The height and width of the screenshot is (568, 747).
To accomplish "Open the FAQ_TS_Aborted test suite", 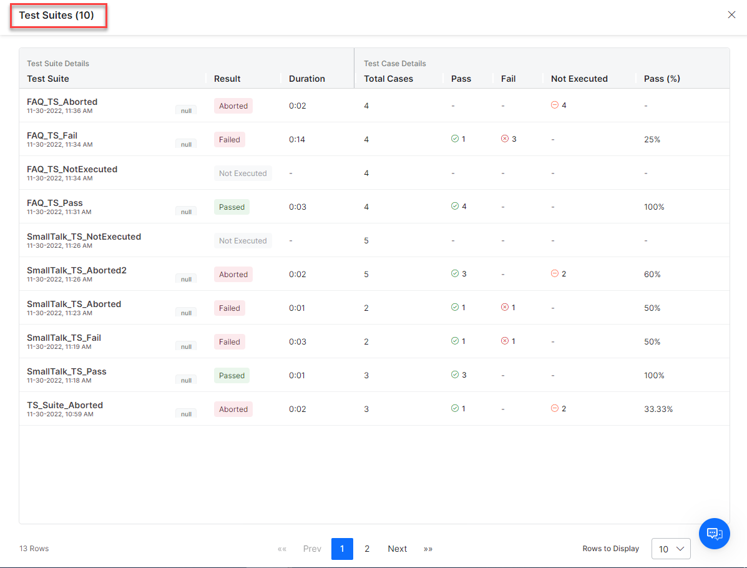I will (x=62, y=101).
